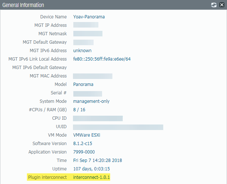Image resolution: width=227 pixels, height=184 pixels.
Task: Click the highlighted Plugin interconnect label
Action: coord(47,178)
